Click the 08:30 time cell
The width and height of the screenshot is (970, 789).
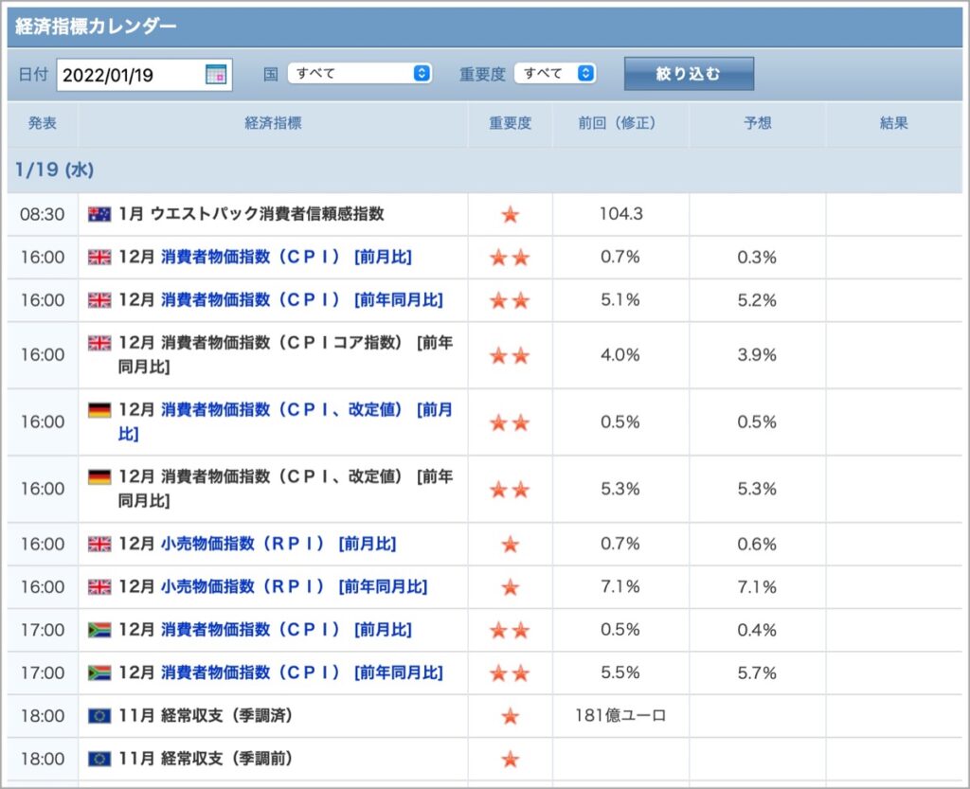click(x=42, y=214)
